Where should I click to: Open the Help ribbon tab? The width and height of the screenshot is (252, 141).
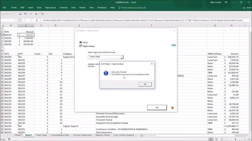112,7
